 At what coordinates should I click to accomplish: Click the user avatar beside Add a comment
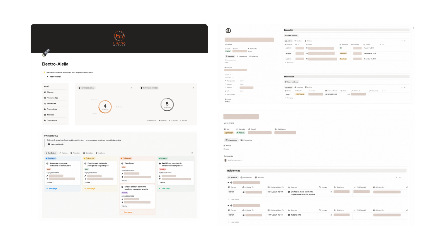225,160
